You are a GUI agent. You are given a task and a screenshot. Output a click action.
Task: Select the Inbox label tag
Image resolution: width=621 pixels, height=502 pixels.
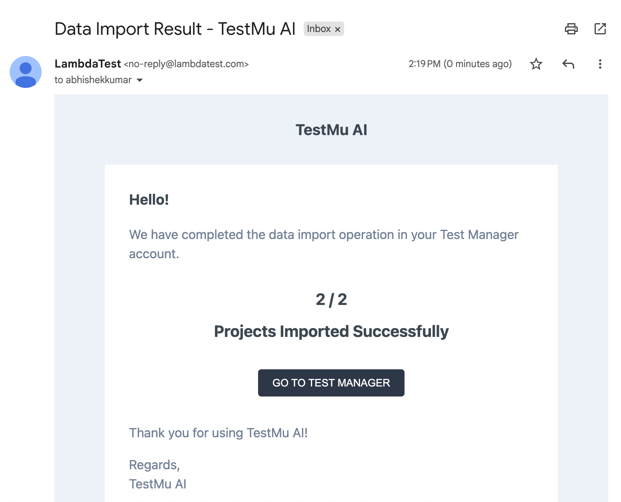pos(319,28)
